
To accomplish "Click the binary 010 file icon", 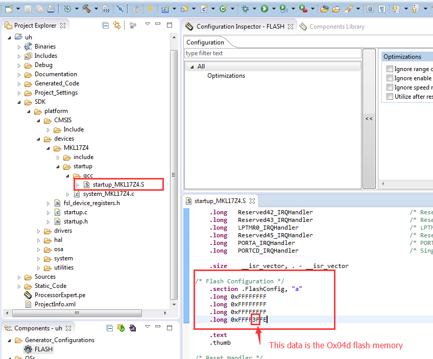I will [106, 9].
